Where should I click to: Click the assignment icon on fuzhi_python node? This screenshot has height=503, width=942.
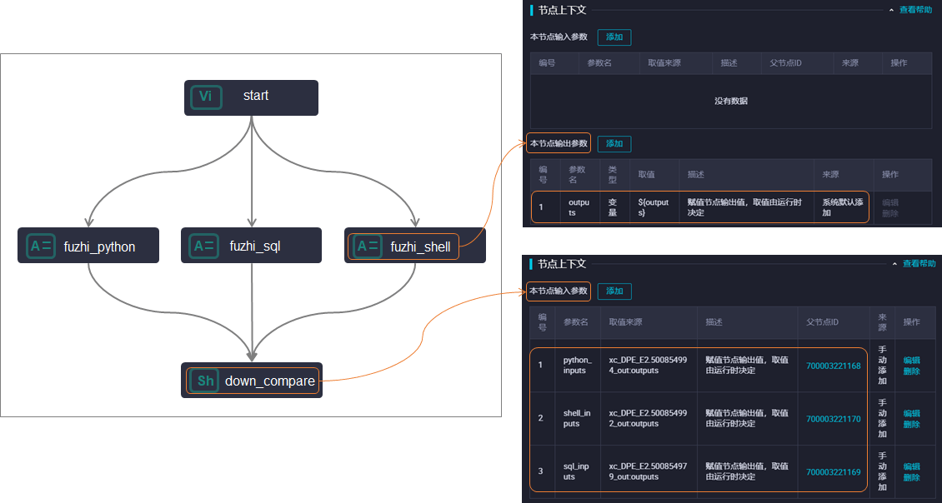point(41,247)
